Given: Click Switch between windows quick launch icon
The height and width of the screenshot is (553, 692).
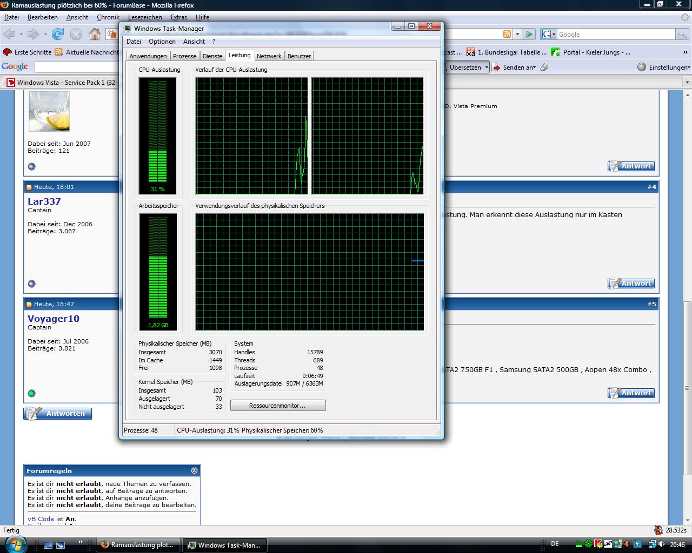Looking at the screenshot, I should pyautogui.click(x=61, y=545).
